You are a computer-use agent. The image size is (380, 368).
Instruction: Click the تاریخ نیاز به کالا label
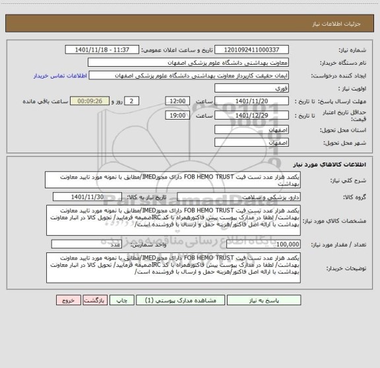click(x=146, y=197)
